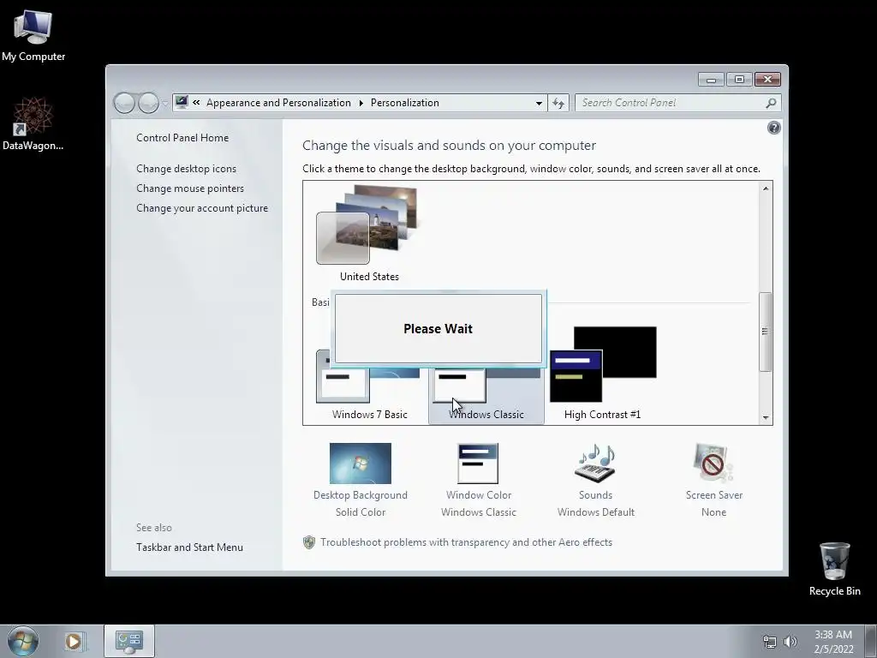The image size is (877, 658).
Task: Click the troubleshoot Aero effects link
Action: (x=466, y=542)
